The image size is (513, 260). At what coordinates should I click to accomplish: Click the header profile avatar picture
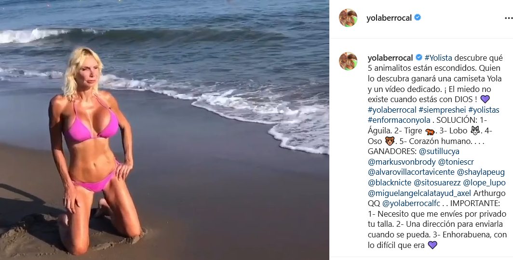coord(348,18)
